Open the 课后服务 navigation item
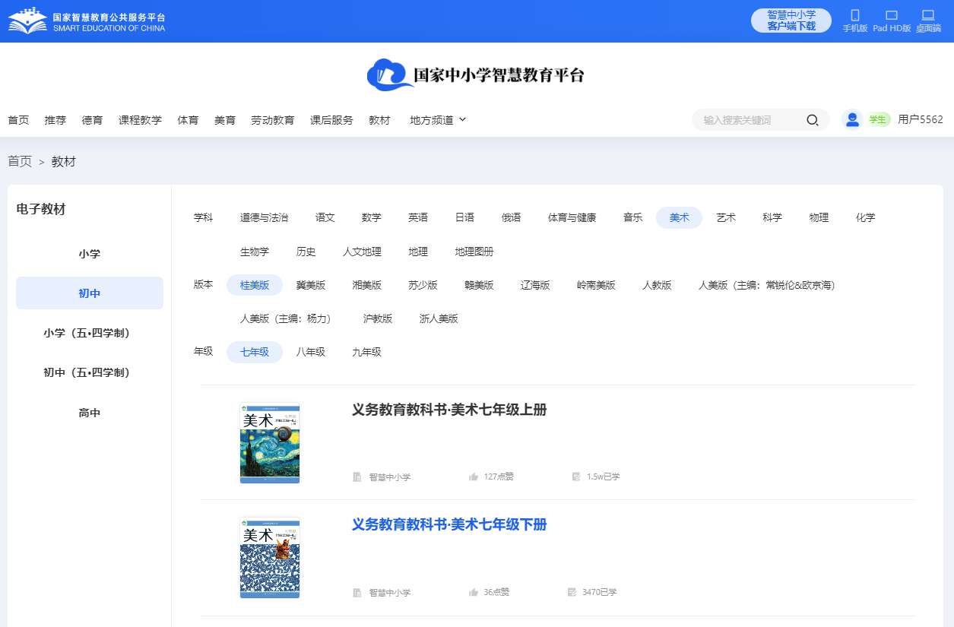 click(x=331, y=120)
